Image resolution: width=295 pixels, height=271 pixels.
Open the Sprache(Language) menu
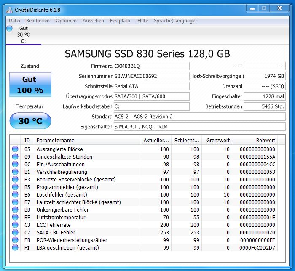175,20
